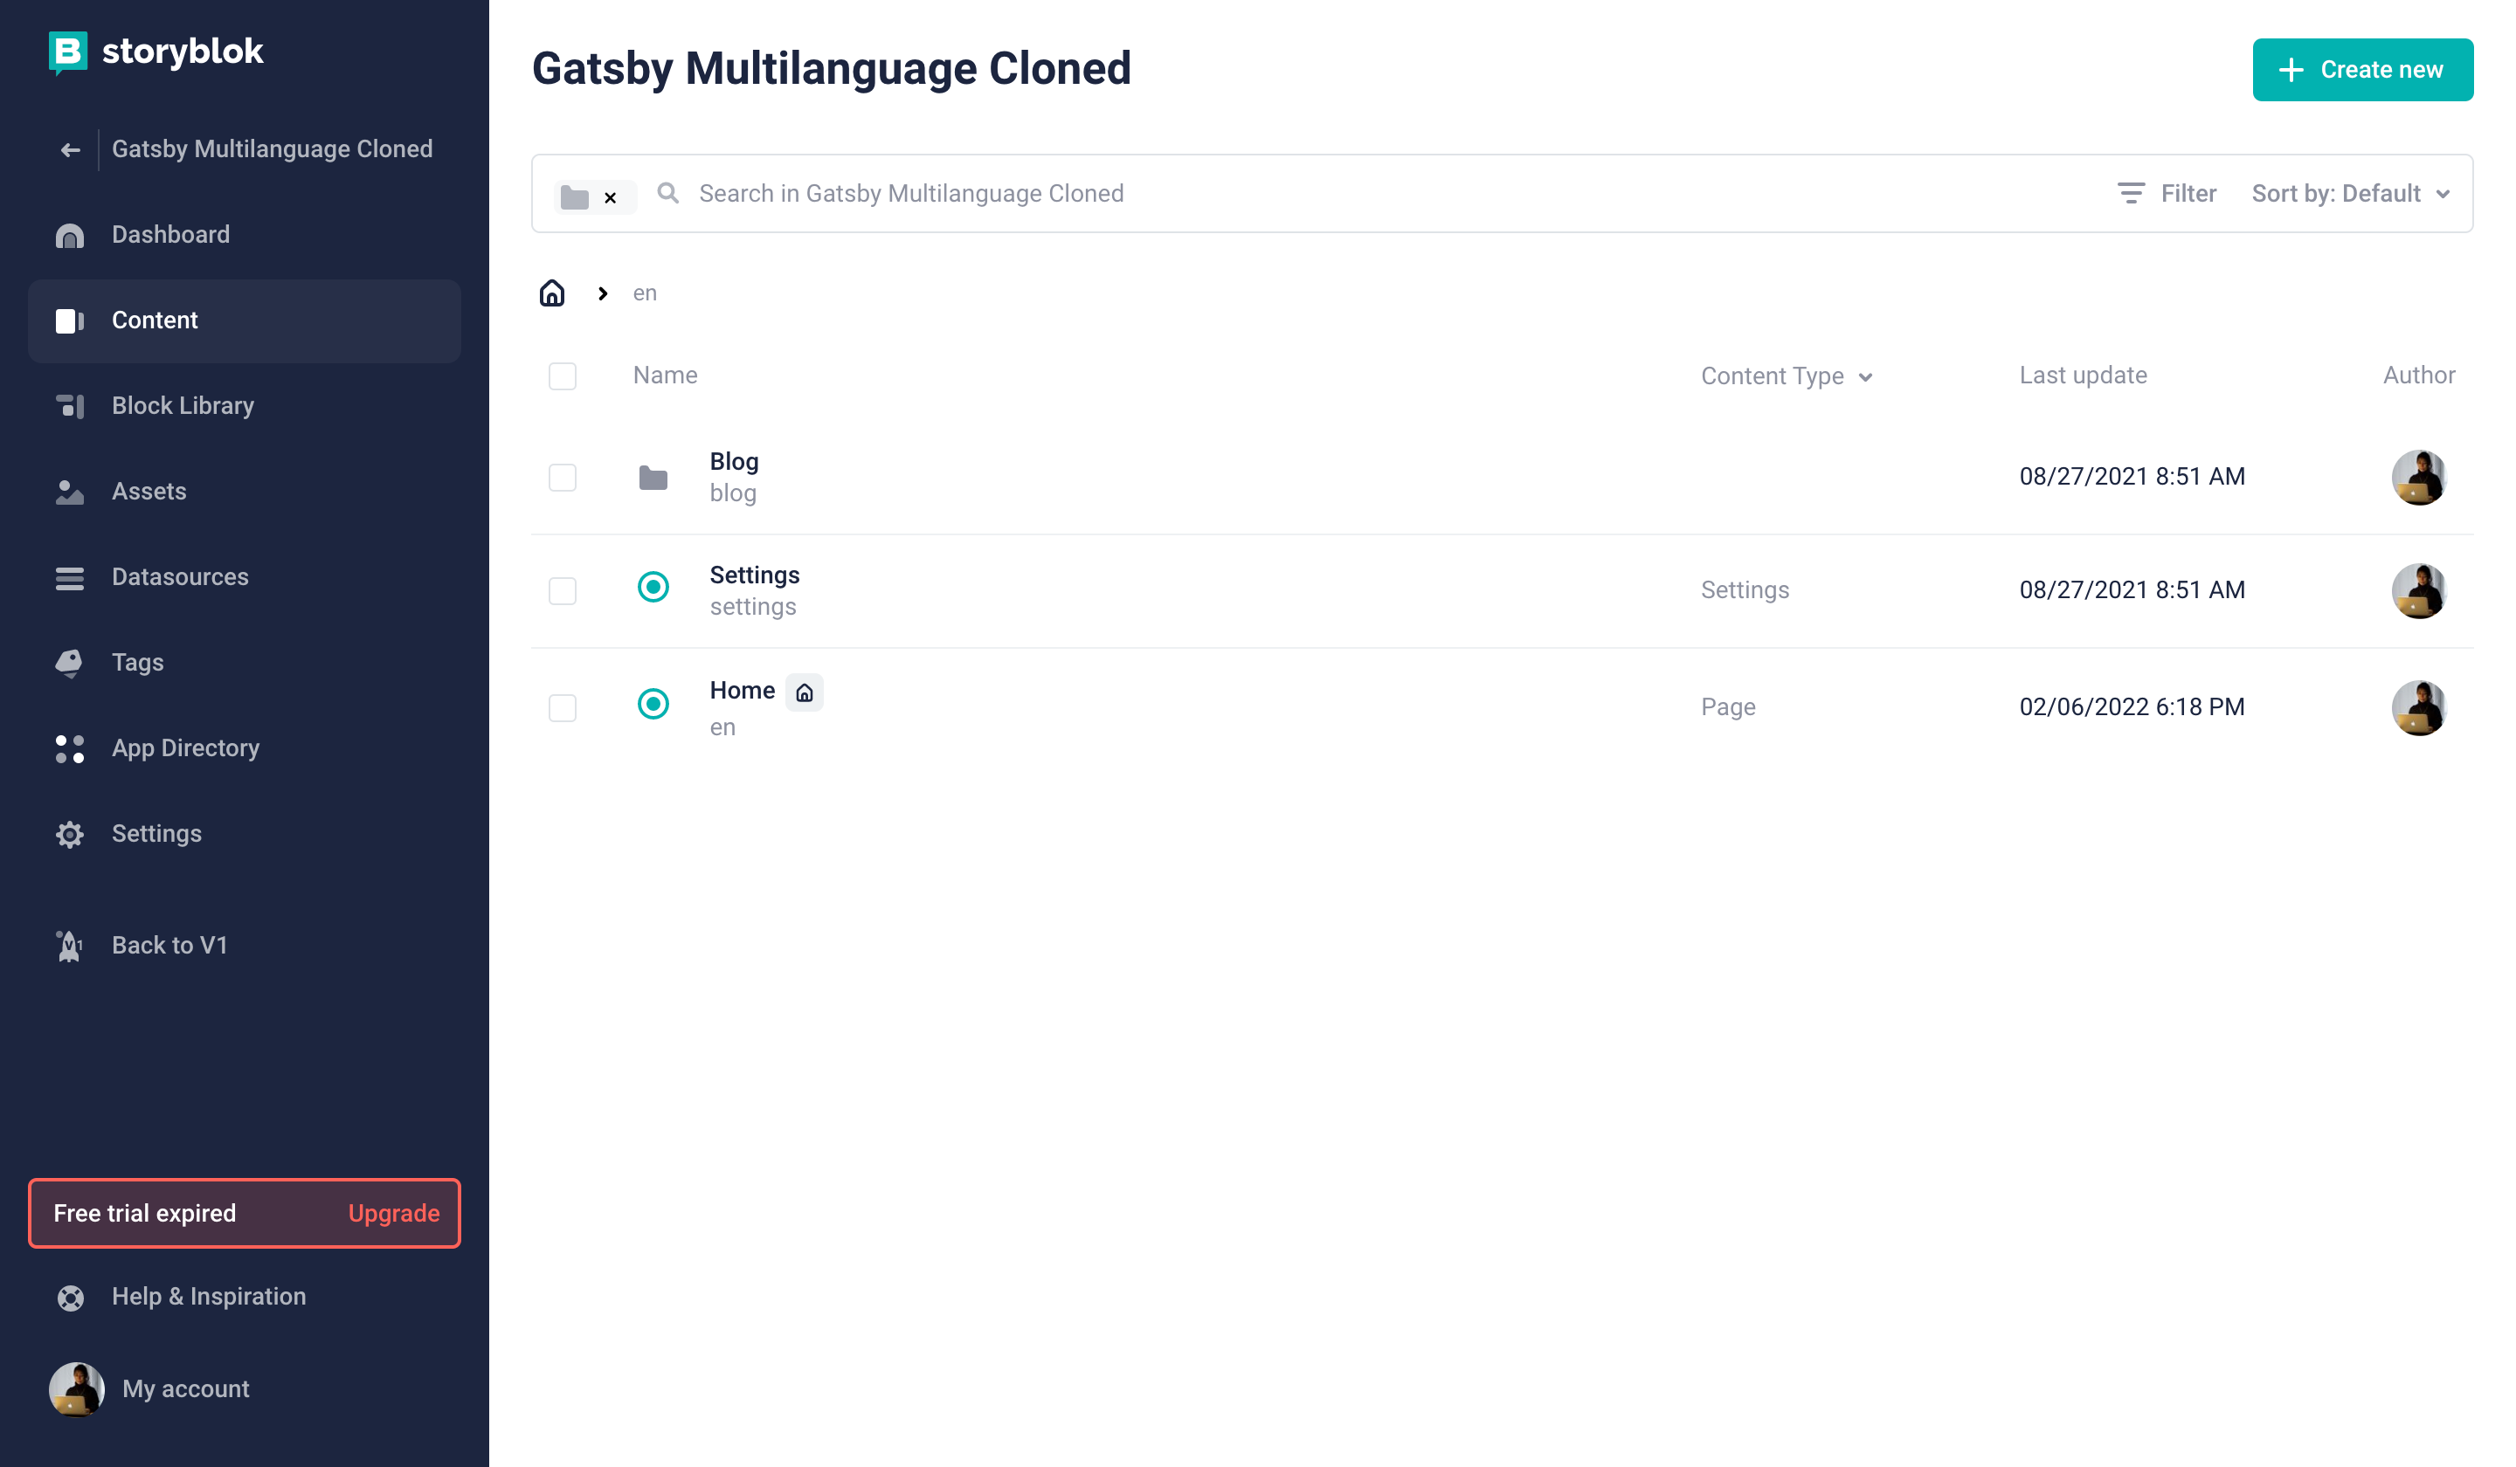The width and height of the screenshot is (2516, 1467).
Task: Click the Datasources stack icon
Action: coord(70,578)
